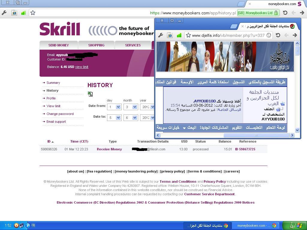Viewport: 307px width, 230px height.
Task: Click the djelfa window's vertical scrollbar down arrow
Action: coord(297,130)
